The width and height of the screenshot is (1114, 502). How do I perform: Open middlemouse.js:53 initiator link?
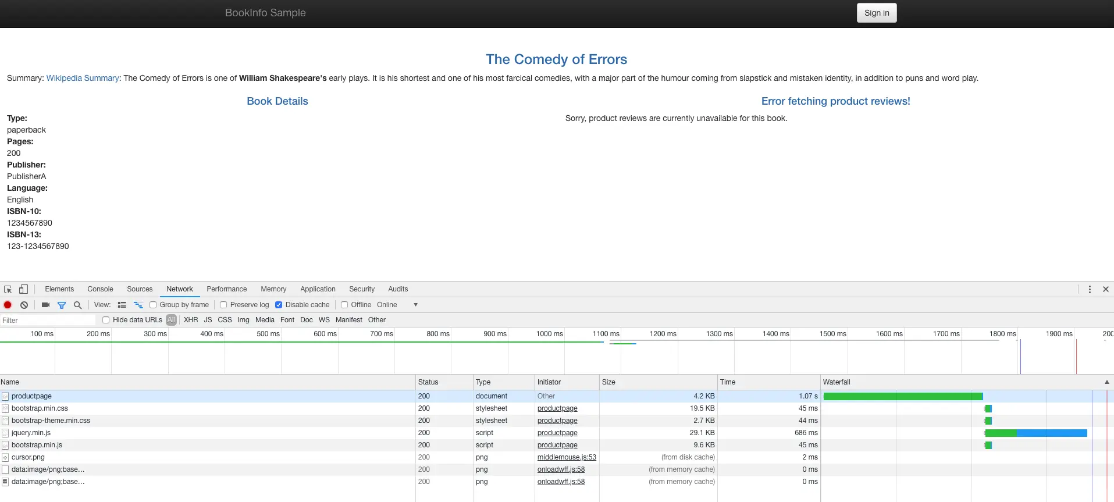tap(567, 457)
